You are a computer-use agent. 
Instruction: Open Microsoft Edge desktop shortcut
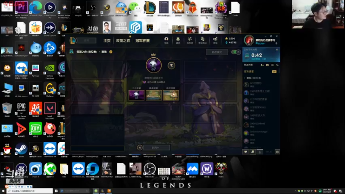pos(36,9)
